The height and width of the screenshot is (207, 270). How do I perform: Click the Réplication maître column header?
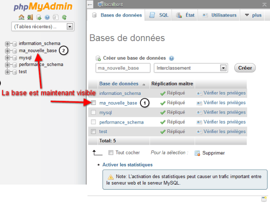172,84
